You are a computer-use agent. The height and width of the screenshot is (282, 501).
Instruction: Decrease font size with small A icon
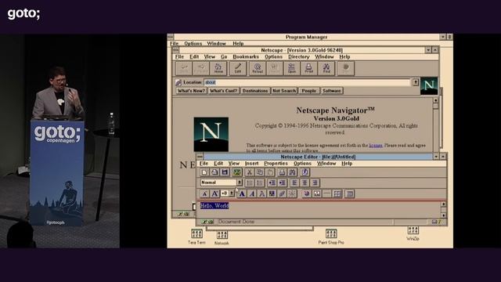[x=204, y=193]
